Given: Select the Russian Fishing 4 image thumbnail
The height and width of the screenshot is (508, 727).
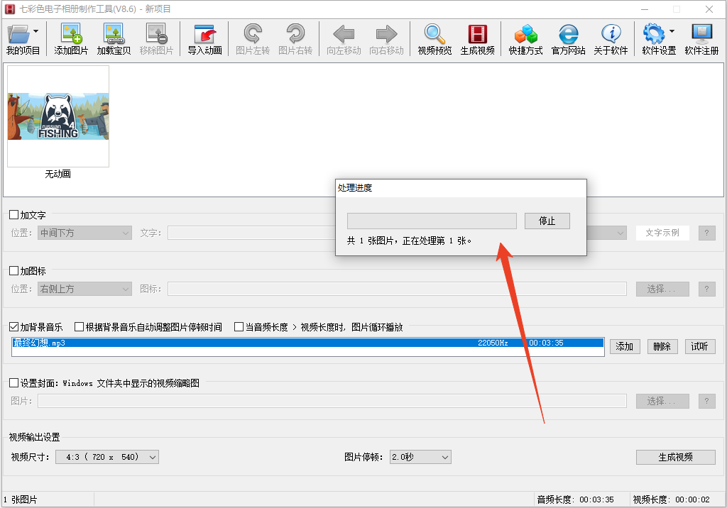Looking at the screenshot, I should point(58,116).
